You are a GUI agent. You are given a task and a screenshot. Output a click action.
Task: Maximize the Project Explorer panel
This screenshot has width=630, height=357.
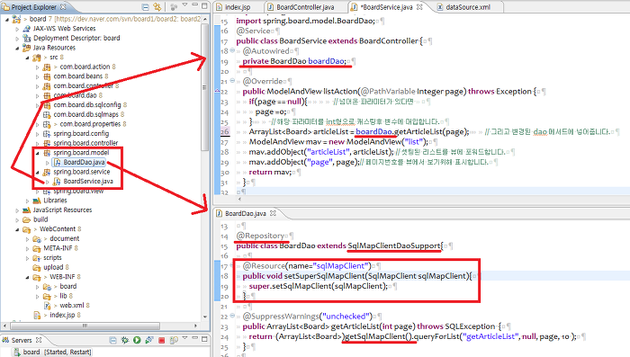coord(204,6)
